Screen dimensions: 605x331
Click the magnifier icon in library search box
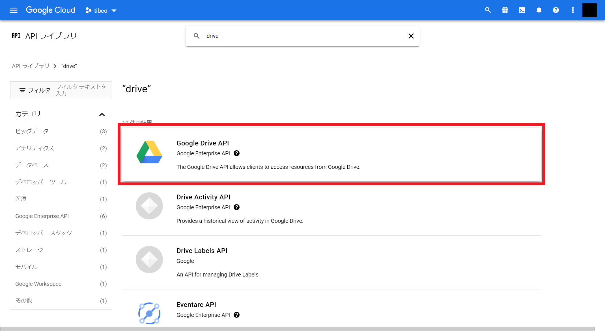(197, 36)
